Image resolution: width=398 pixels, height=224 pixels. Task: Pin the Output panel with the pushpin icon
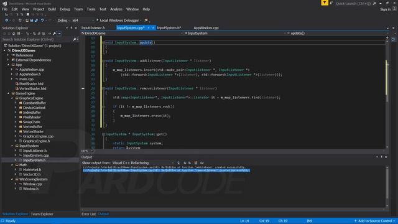click(381, 157)
